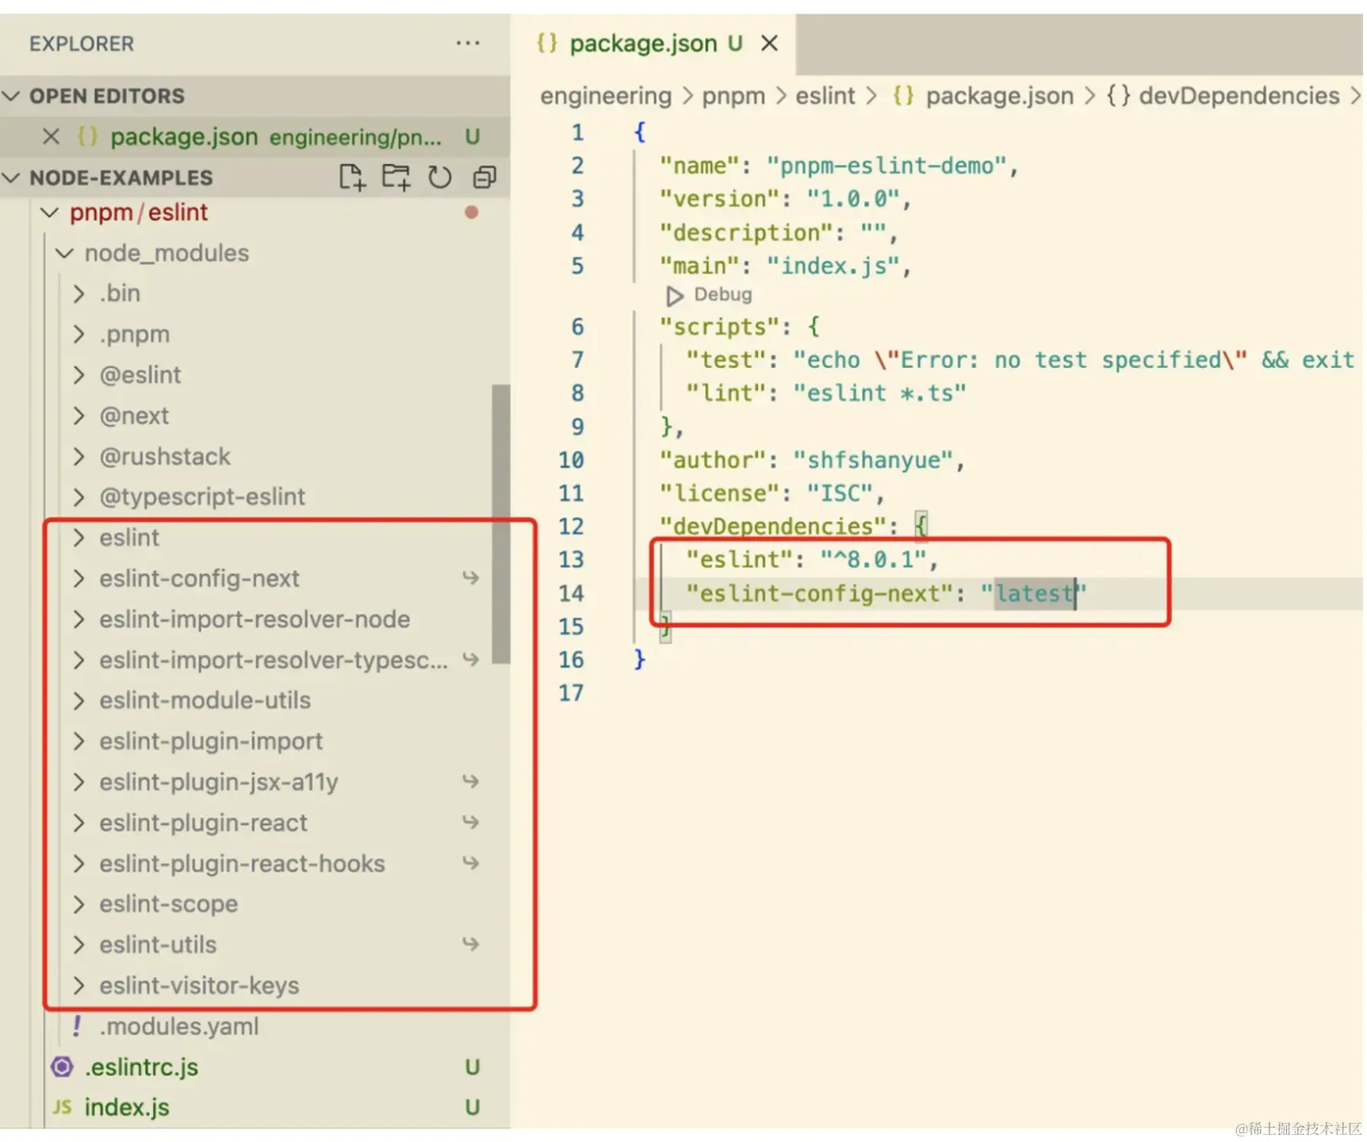Click the New Folder icon in NODE-EXAMPLES
Image resolution: width=1367 pixels, height=1142 pixels.
point(396,177)
